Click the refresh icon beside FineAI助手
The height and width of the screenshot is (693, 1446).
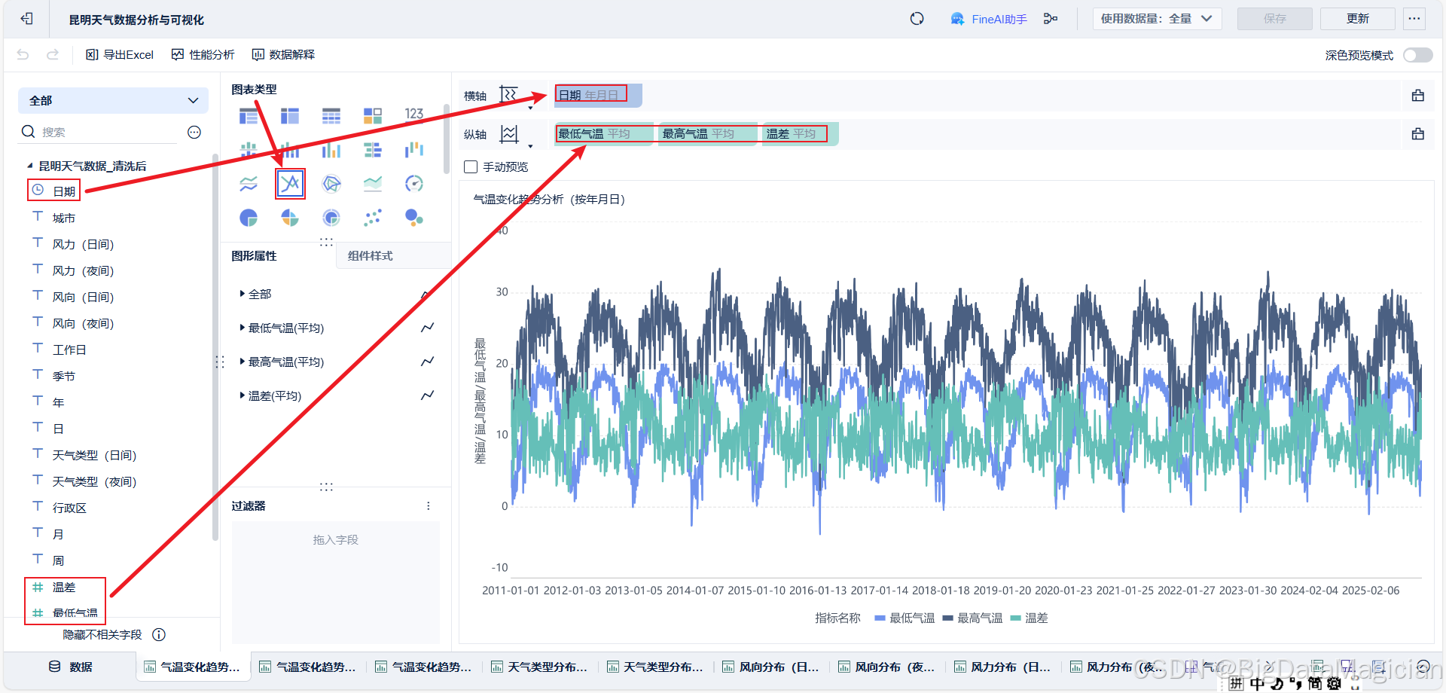pyautogui.click(x=917, y=19)
